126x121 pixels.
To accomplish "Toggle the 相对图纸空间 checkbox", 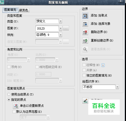I will [37, 67].
